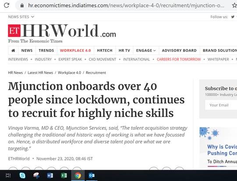Expand the NEWS SITES dropdown
The height and width of the screenshot is (181, 237).
pos(21,17)
